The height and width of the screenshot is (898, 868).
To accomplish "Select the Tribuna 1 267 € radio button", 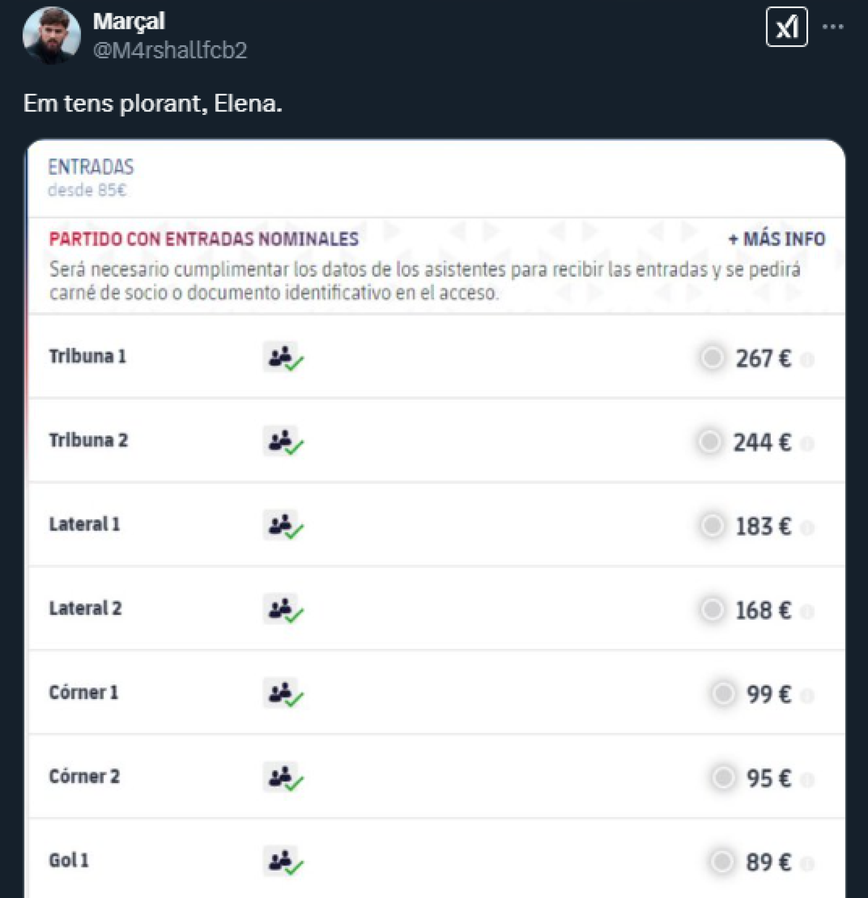I will pyautogui.click(x=712, y=357).
